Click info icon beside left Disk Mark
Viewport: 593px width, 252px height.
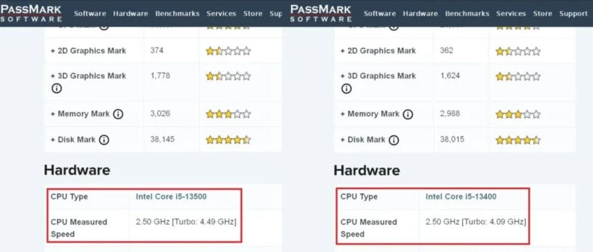104,140
